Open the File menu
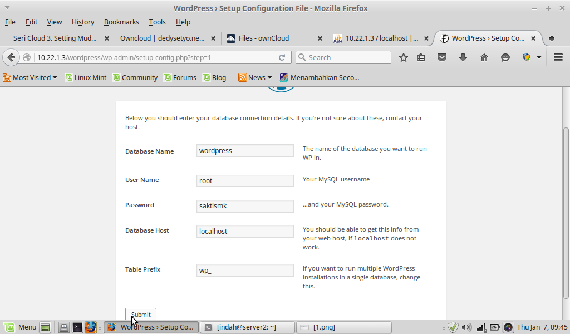Screen dimensions: 570x334 pos(10,22)
